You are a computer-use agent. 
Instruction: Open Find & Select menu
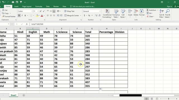point(168,14)
